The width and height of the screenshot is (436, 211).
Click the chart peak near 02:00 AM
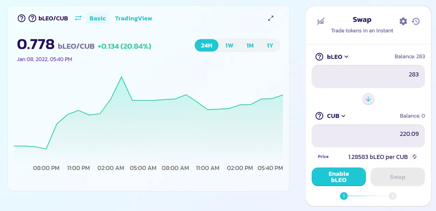coord(122,77)
